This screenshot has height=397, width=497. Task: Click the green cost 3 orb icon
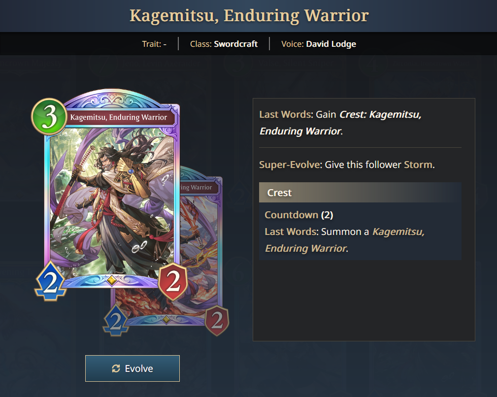tap(49, 116)
